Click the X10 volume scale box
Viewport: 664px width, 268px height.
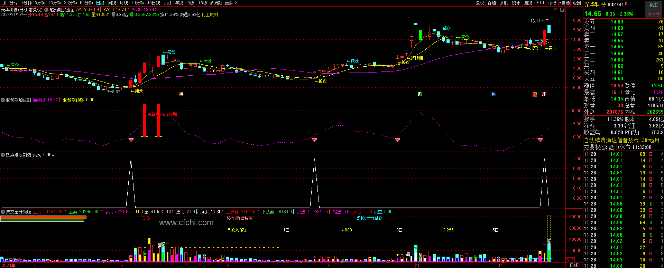pyautogui.click(x=570, y=260)
